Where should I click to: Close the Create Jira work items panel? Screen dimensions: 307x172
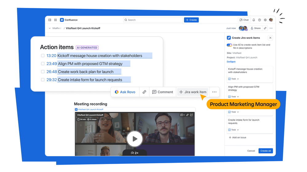pos(270,38)
